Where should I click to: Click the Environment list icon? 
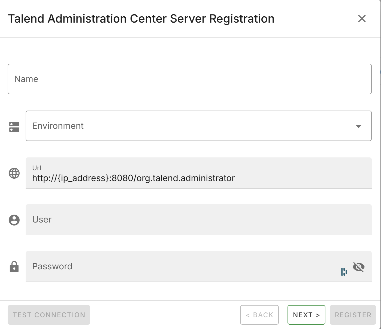point(14,126)
